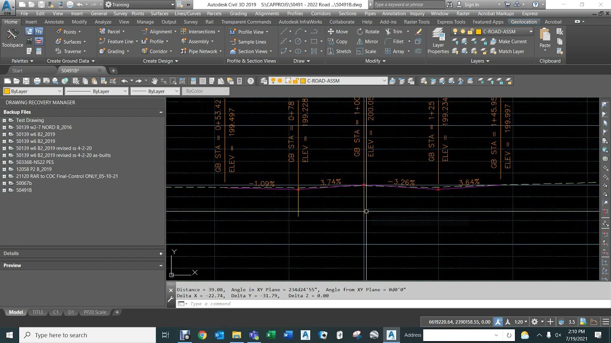This screenshot has height=343, width=611.
Task: Expand the Preview section
Action: [x=161, y=265]
